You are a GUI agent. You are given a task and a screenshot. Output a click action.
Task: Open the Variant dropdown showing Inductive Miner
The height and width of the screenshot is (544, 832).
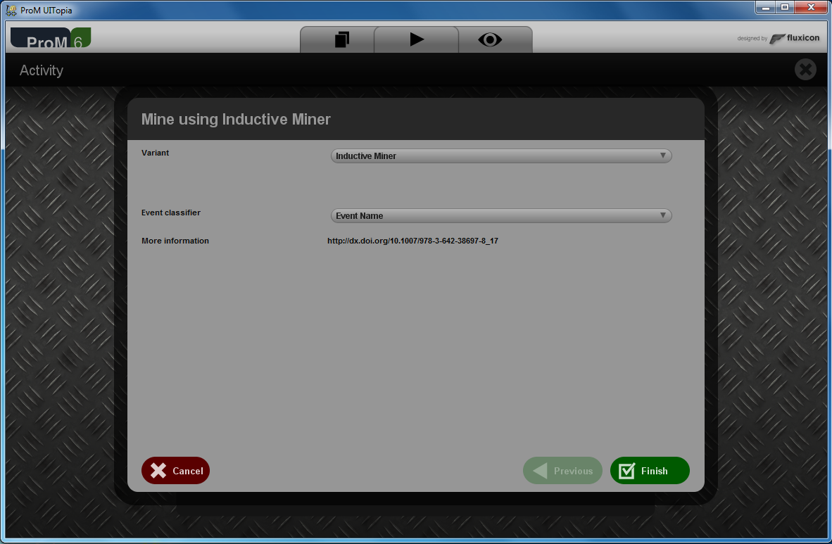click(x=501, y=156)
